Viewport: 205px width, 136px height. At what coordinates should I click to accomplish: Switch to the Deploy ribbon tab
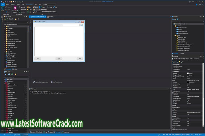coord(18,5)
